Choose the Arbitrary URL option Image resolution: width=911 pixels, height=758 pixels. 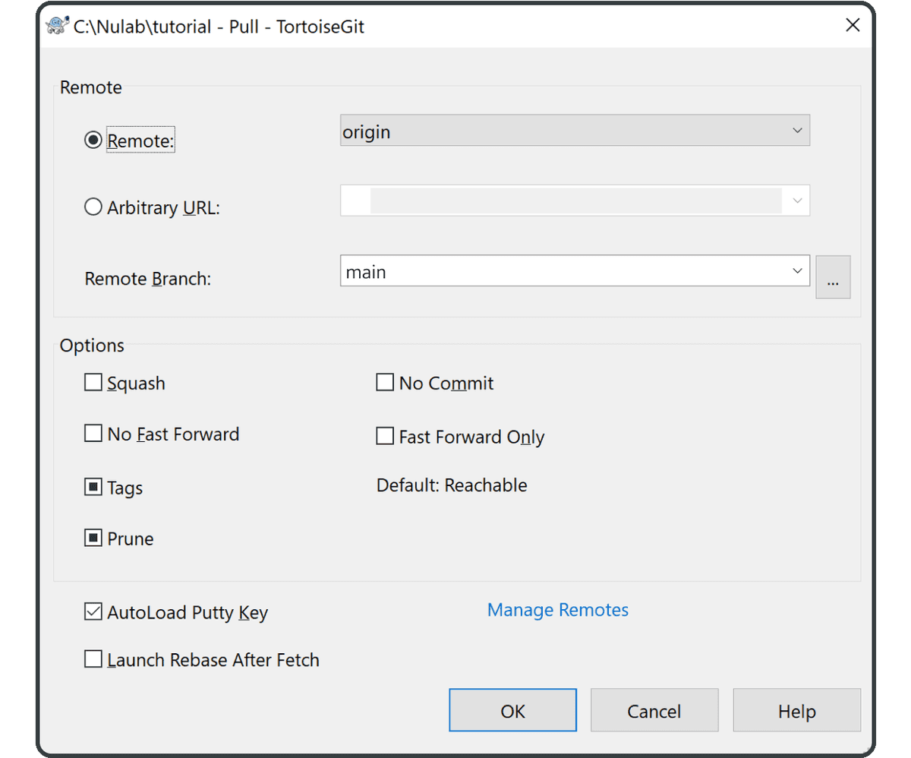coord(92,206)
